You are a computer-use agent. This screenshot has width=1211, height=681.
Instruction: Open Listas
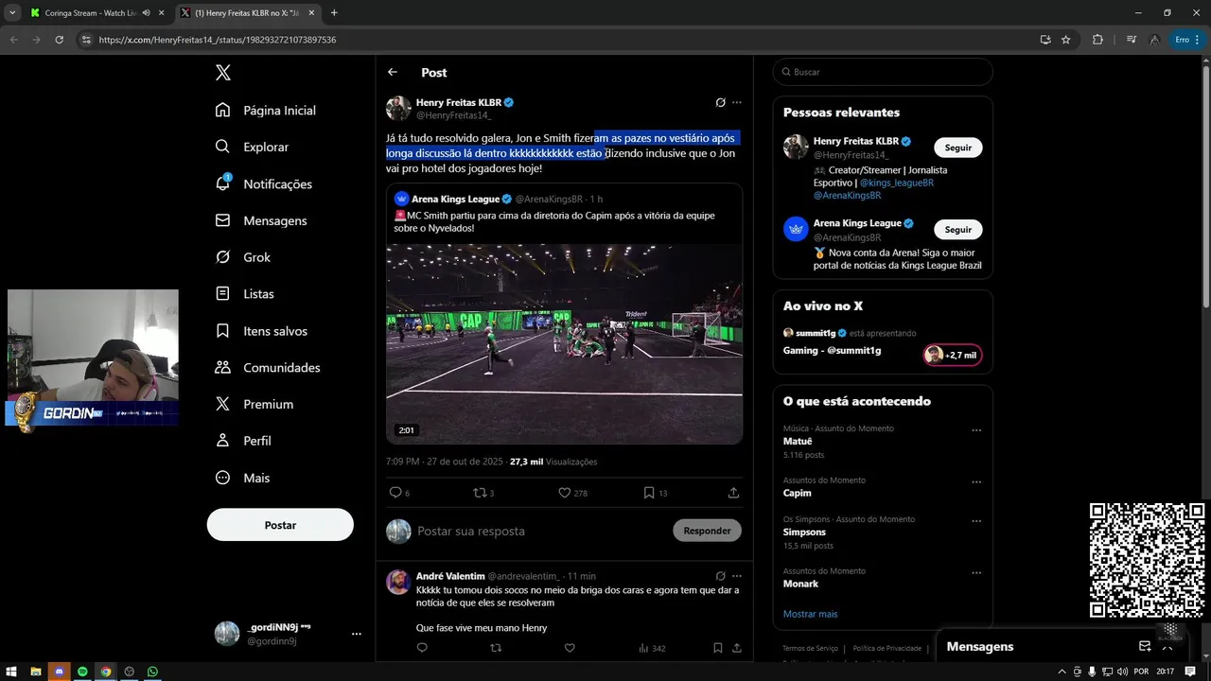click(x=245, y=294)
